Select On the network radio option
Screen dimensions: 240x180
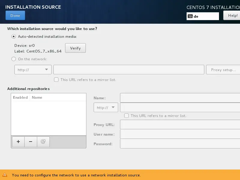click(x=14, y=59)
